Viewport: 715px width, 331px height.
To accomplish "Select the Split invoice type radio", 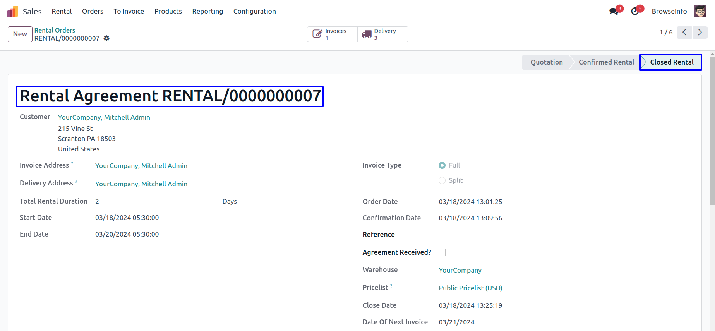I will [442, 180].
